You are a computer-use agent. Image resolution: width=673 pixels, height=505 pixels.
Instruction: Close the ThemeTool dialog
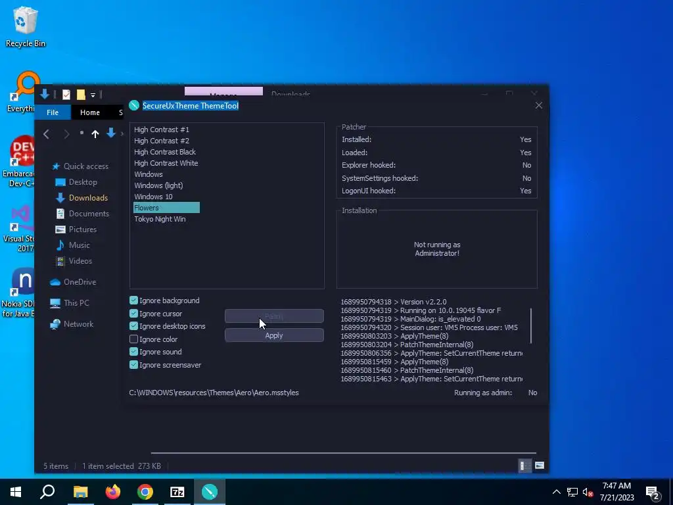click(x=539, y=105)
